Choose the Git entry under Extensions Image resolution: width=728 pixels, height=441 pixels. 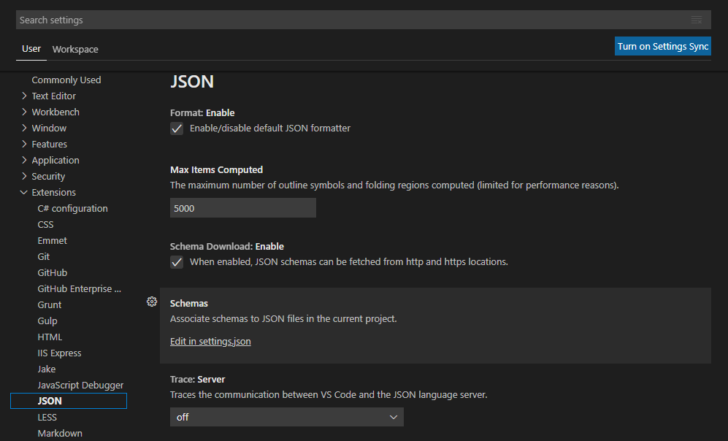pyautogui.click(x=44, y=257)
